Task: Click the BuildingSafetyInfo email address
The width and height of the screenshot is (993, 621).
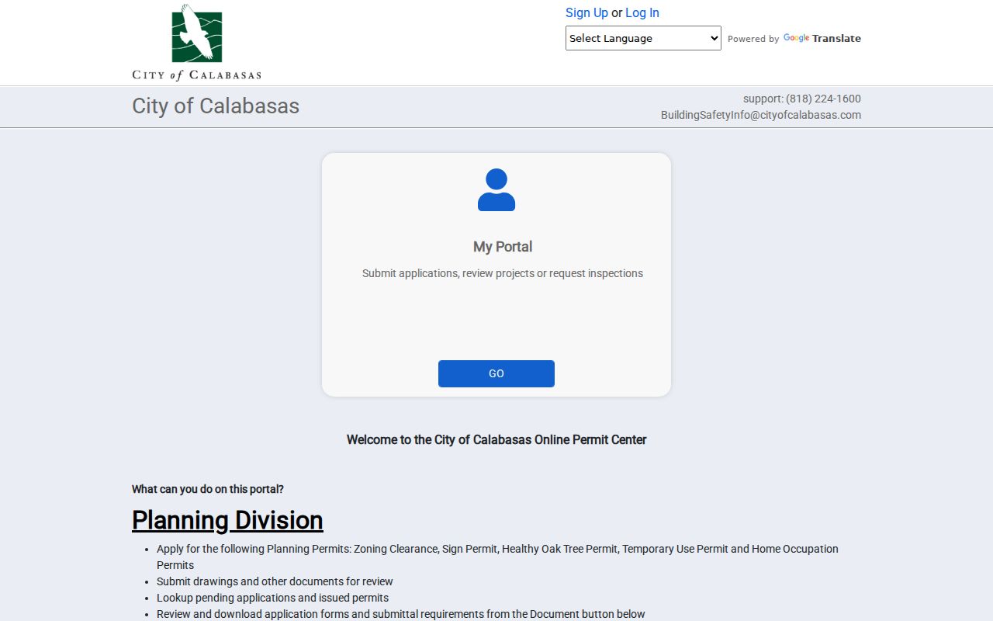Action: [x=761, y=115]
